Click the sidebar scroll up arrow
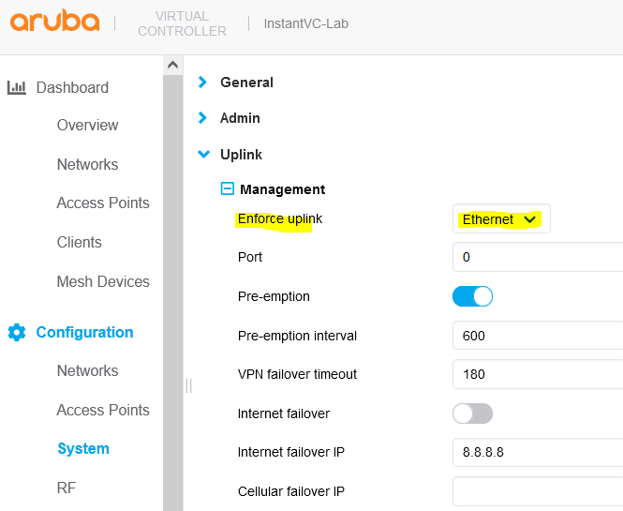 point(172,66)
